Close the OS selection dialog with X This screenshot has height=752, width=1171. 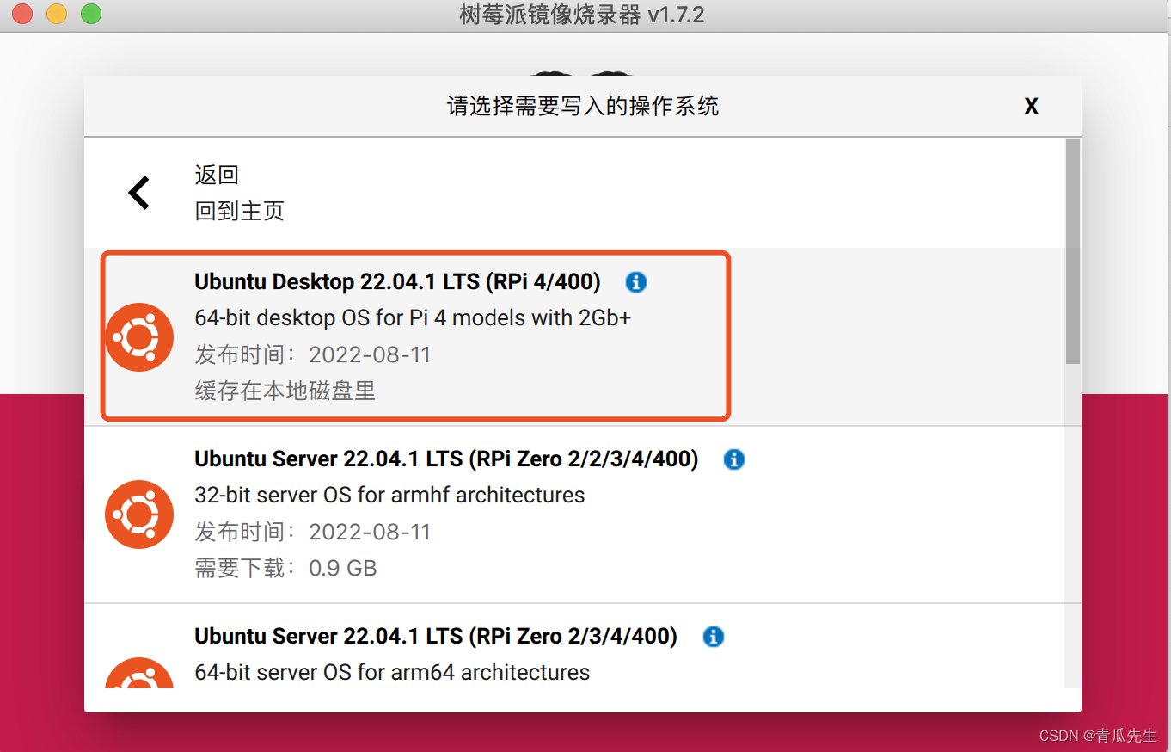pos(1031,105)
